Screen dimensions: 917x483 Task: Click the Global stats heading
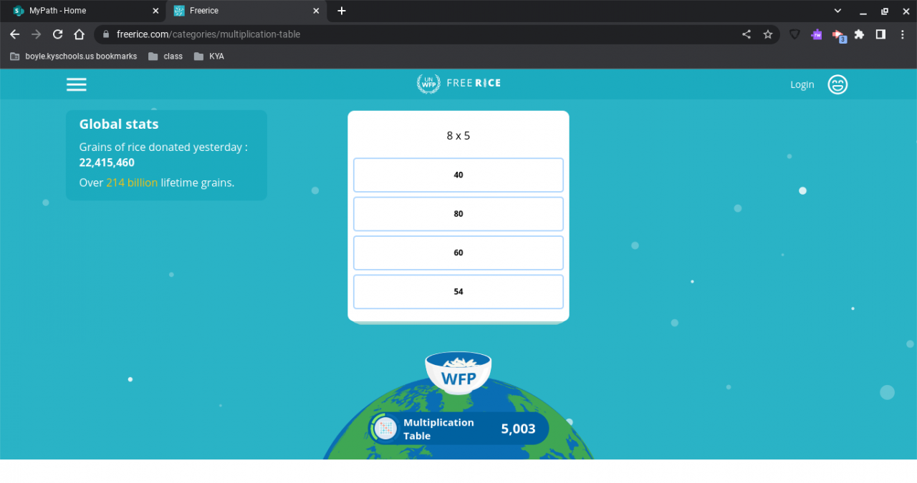click(x=119, y=124)
